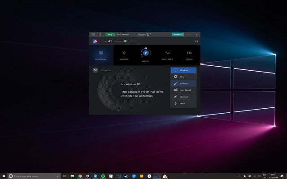Viewport: 287px width, 179px height.
Task: Select the Spatial effect icon
Action: (189, 53)
